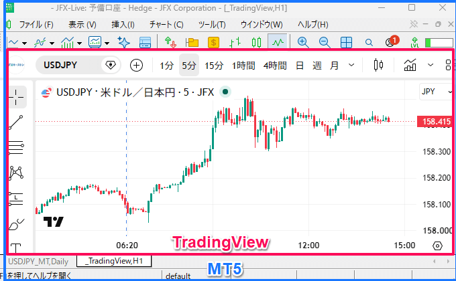
Task: Select the 1分 timeframe
Action: (166, 66)
